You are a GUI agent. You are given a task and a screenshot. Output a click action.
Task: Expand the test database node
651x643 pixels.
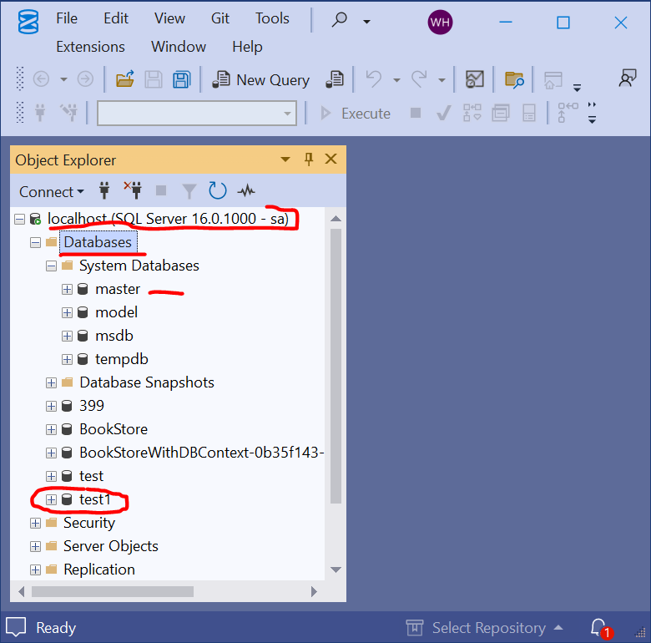click(x=52, y=476)
